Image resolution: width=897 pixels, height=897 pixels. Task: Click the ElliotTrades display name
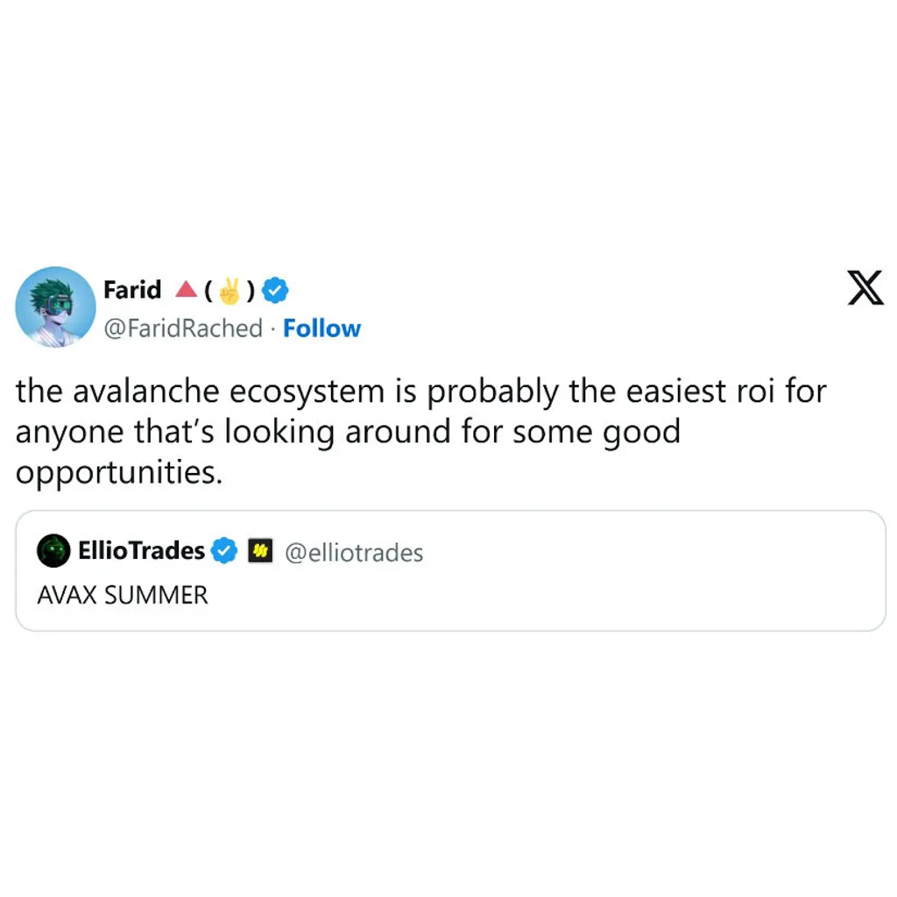(x=141, y=550)
